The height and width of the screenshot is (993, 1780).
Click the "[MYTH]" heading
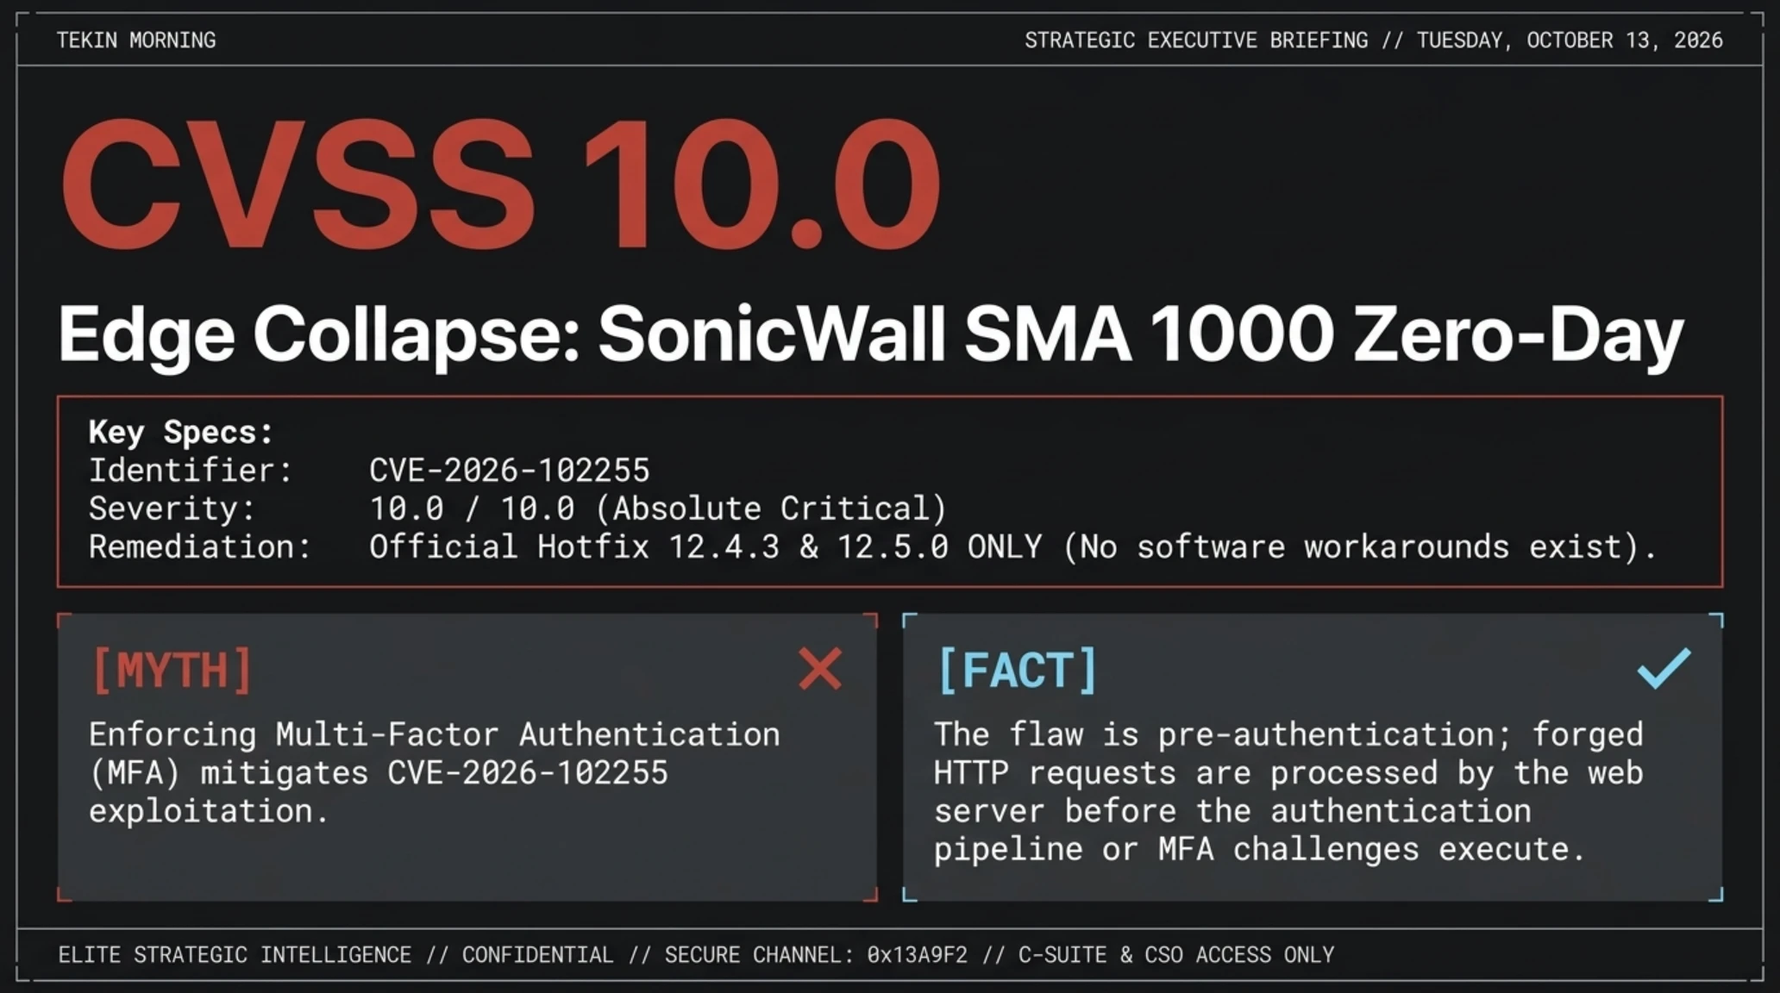pos(172,671)
